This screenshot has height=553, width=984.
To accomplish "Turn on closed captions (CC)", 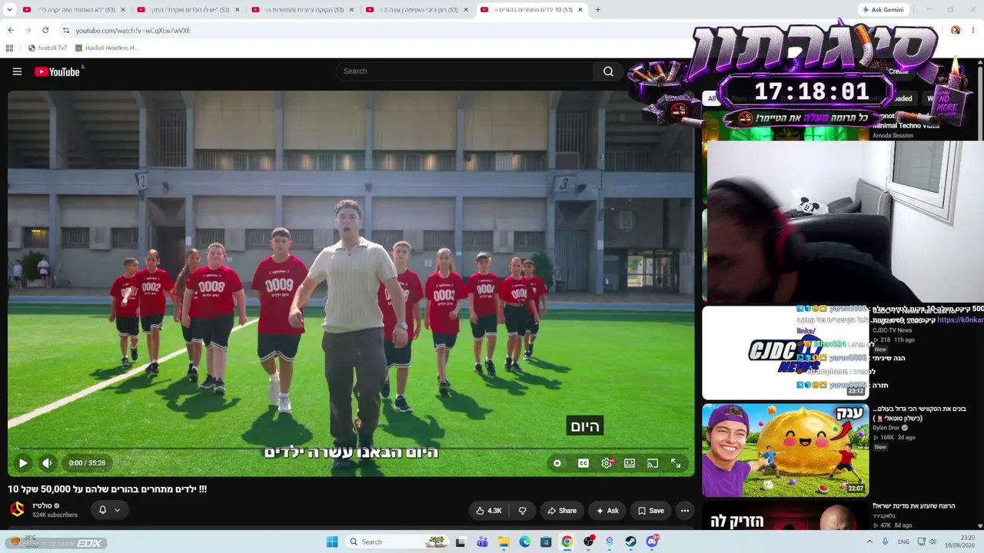I will click(583, 463).
